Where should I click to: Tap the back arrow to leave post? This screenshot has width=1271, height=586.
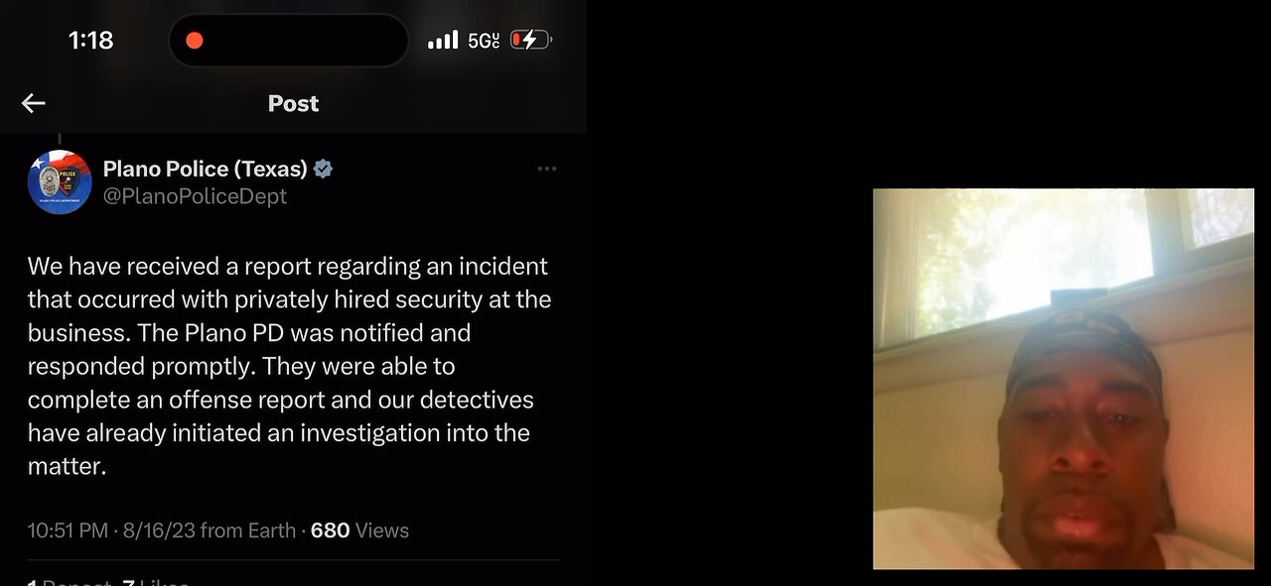[34, 103]
